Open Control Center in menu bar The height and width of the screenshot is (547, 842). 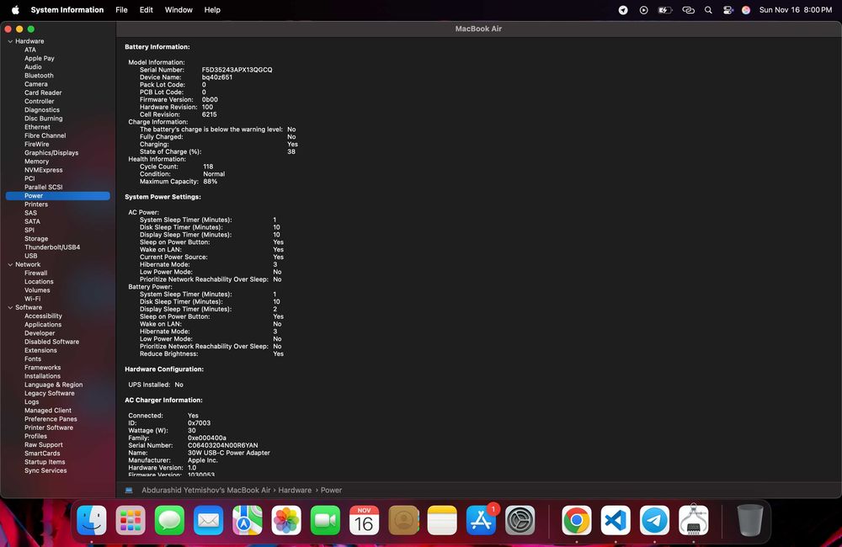coord(727,9)
